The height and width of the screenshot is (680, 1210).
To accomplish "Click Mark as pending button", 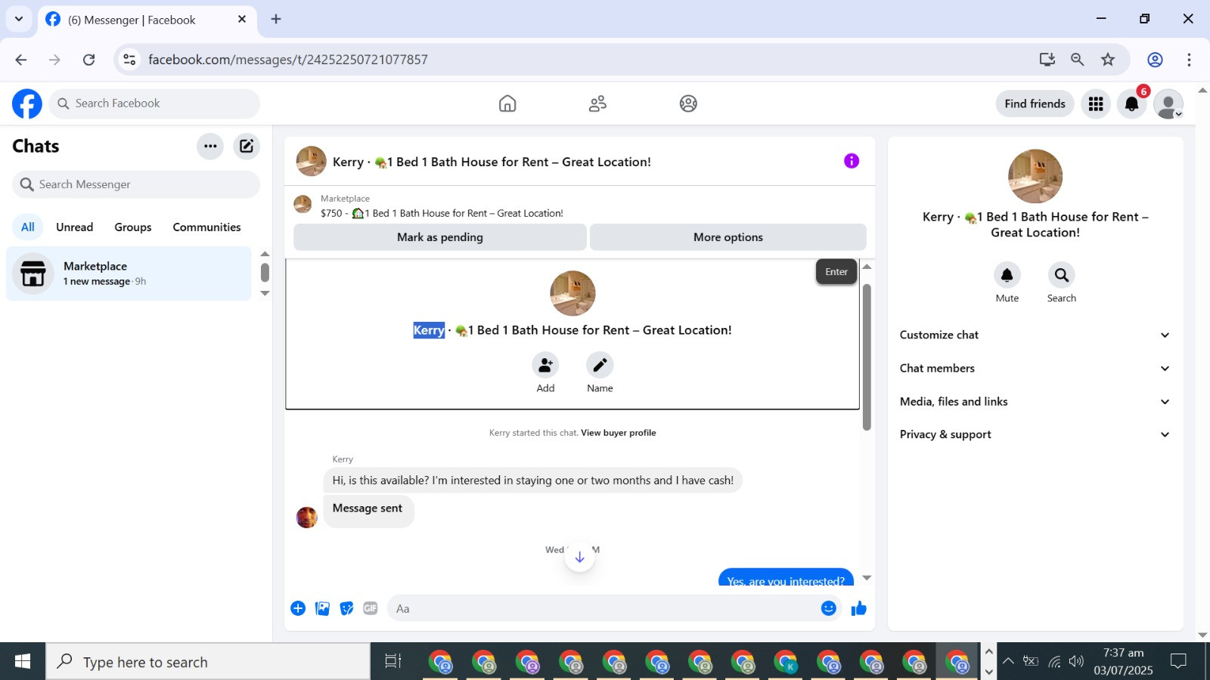I will coord(440,237).
